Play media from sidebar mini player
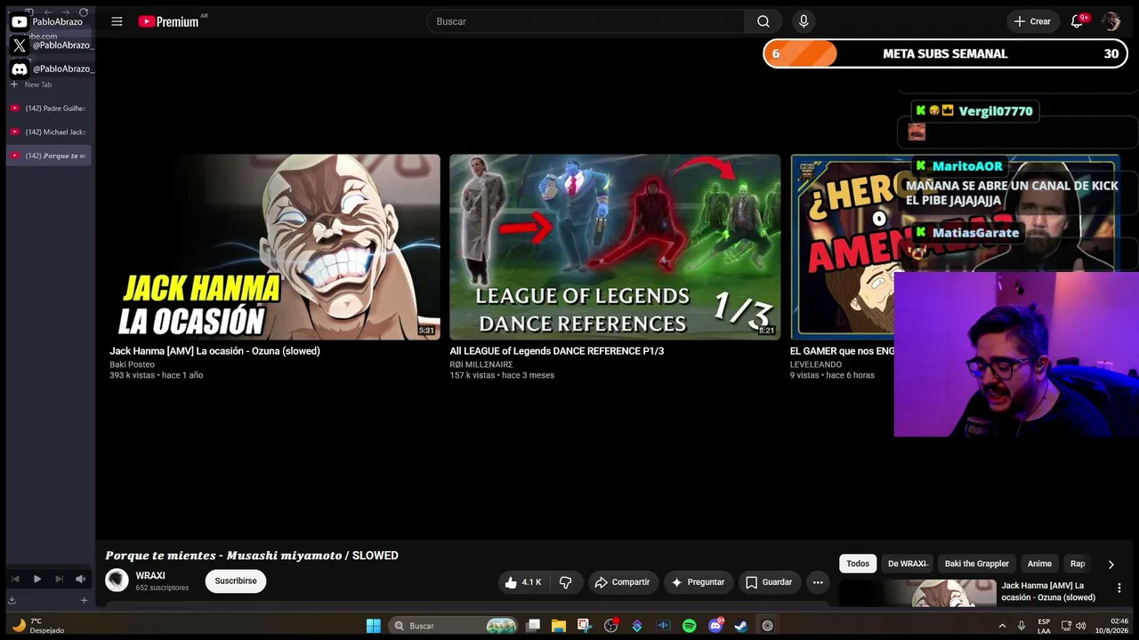This screenshot has width=1139, height=640. pos(37,579)
